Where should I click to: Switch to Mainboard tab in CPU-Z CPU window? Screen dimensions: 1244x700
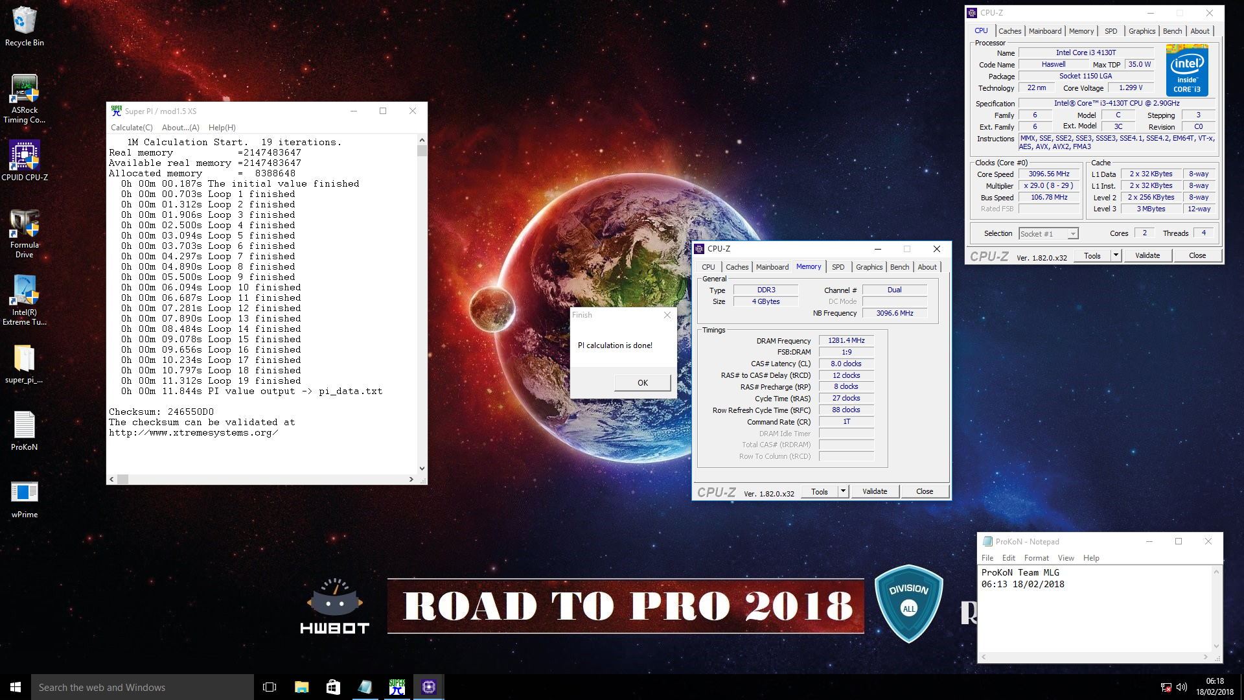1045,31
